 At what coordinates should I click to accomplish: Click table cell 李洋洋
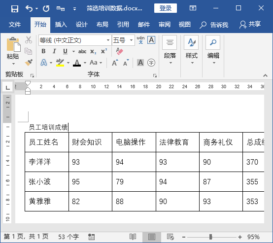coord(47,162)
